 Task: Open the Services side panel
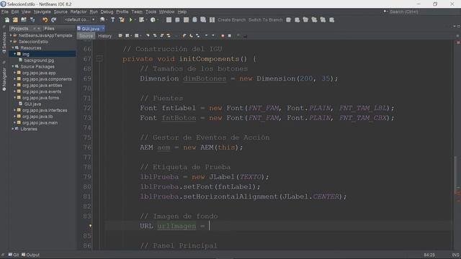[x=4, y=42]
